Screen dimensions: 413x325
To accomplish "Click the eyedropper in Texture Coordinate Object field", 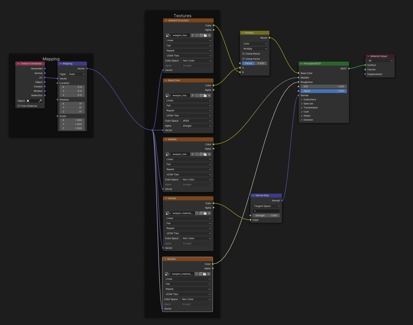I will point(40,101).
